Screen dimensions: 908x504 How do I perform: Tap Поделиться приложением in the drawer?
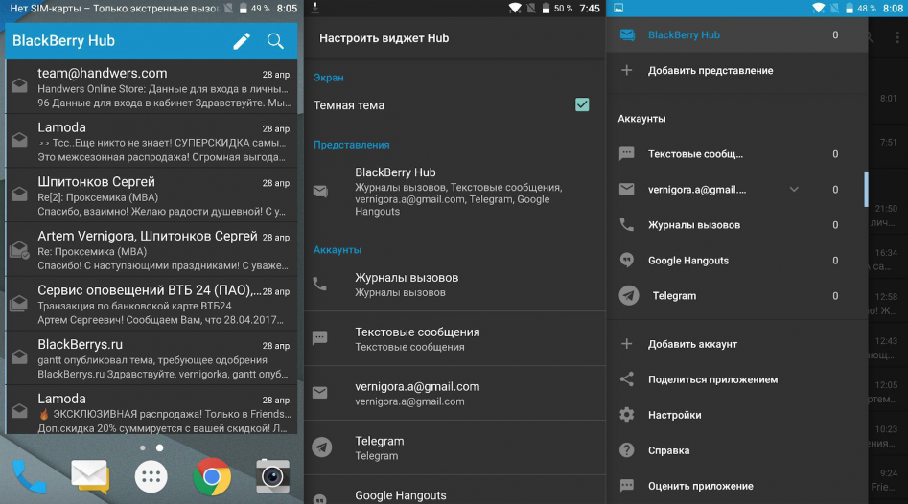(736, 379)
